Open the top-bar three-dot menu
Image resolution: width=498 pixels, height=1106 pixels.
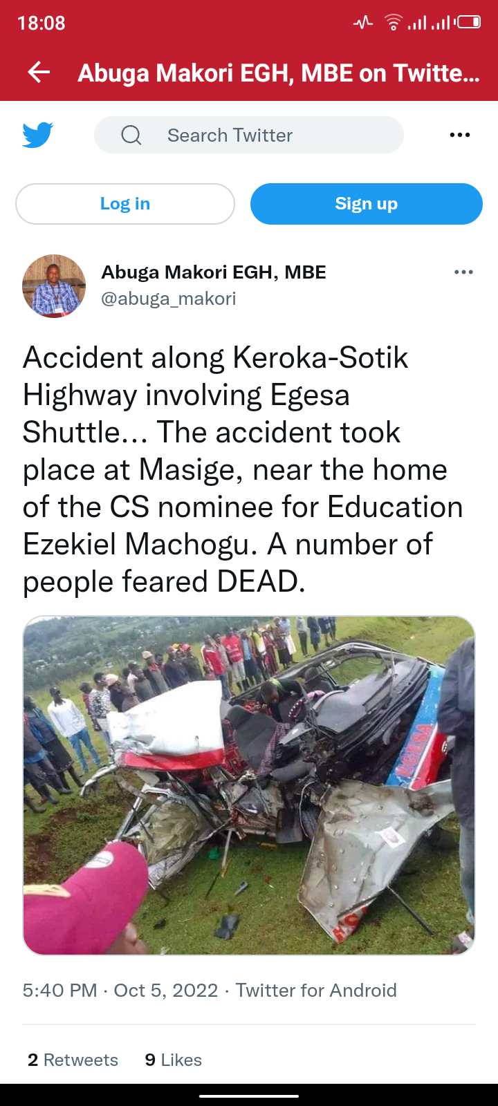[x=460, y=135]
